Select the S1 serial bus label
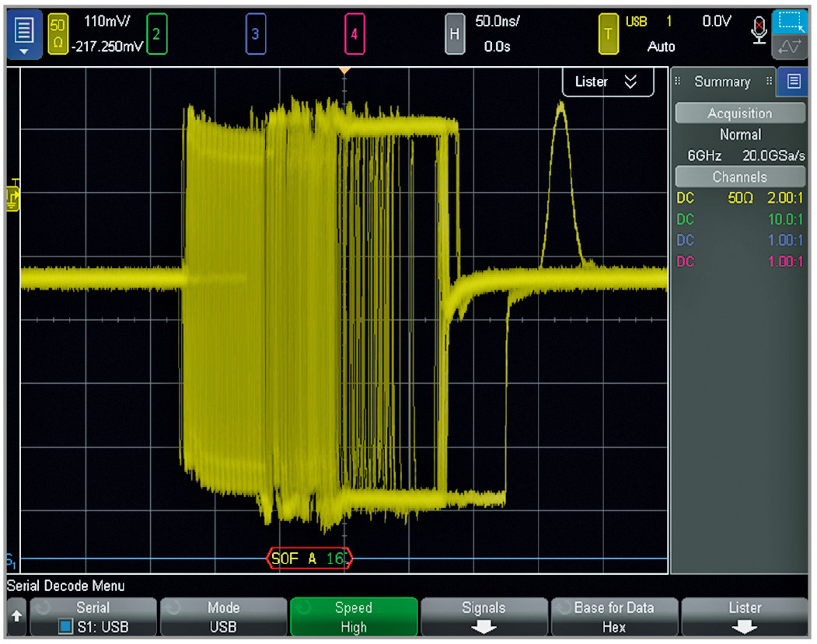Image resolution: width=817 pixels, height=644 pixels. tap(11, 561)
